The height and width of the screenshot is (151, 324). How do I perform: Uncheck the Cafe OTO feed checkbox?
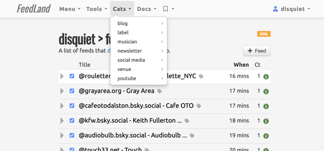click(72, 106)
